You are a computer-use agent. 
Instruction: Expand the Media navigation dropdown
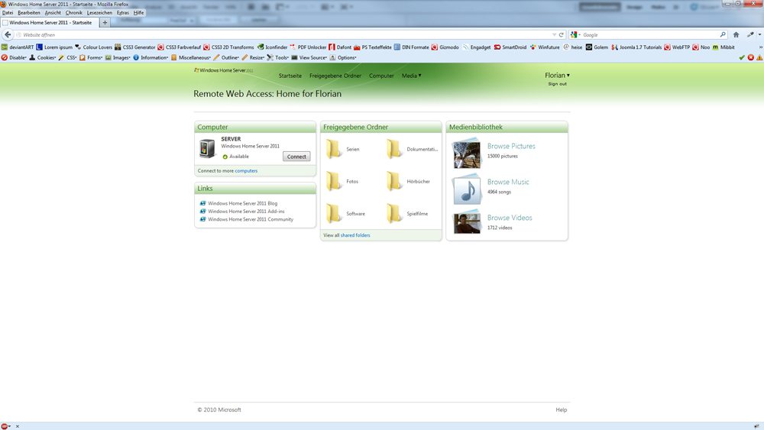[x=412, y=76]
